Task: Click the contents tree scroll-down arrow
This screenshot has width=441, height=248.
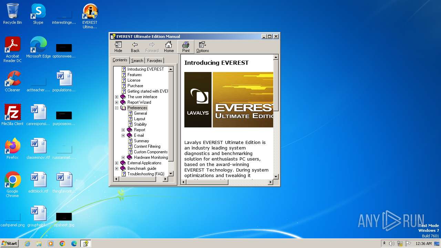Action: [171, 173]
